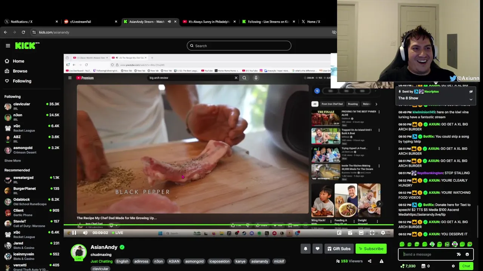Select the asmongold tag
The width and height of the screenshot is (483, 271).
click(x=194, y=261)
